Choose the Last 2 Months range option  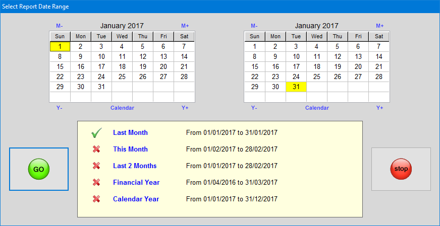pyautogui.click(x=135, y=166)
